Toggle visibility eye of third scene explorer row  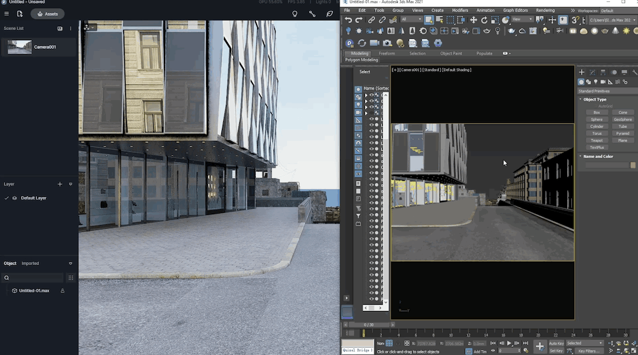pyautogui.click(x=371, y=107)
